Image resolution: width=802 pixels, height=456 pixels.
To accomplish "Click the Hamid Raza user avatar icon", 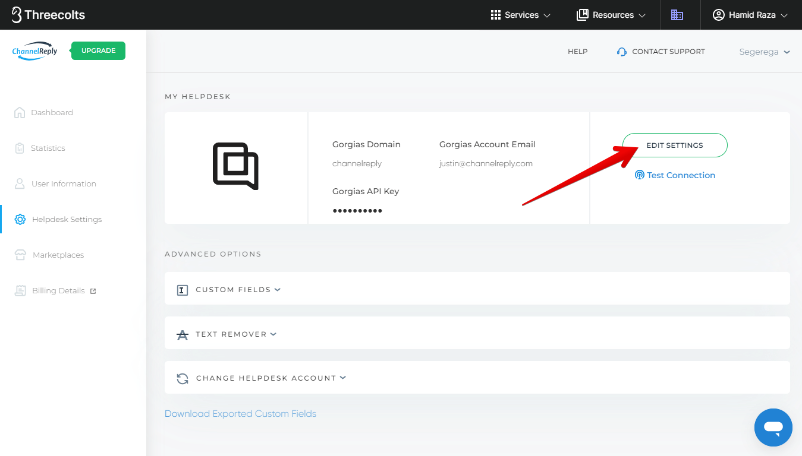I will (x=719, y=15).
